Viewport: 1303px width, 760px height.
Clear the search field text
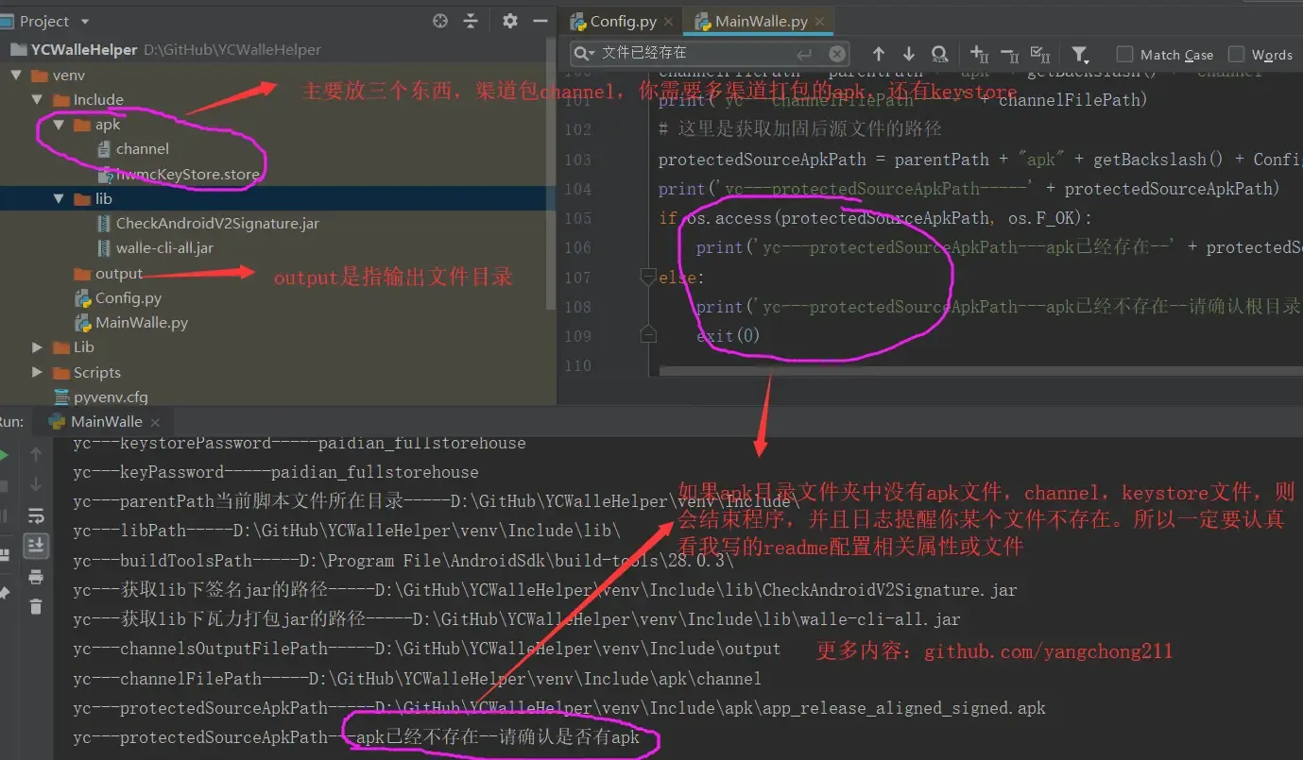(x=837, y=54)
